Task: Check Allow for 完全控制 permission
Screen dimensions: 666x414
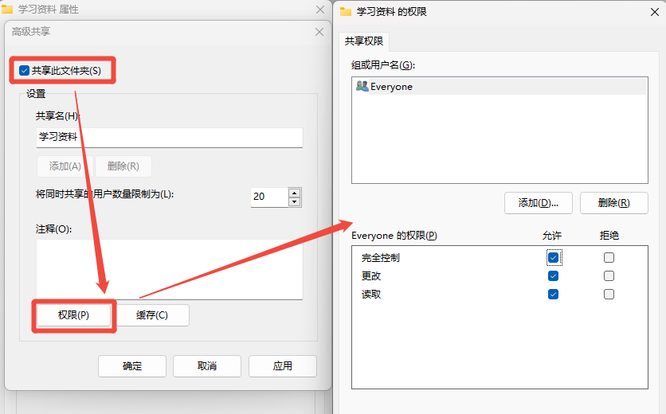Action: [x=553, y=258]
